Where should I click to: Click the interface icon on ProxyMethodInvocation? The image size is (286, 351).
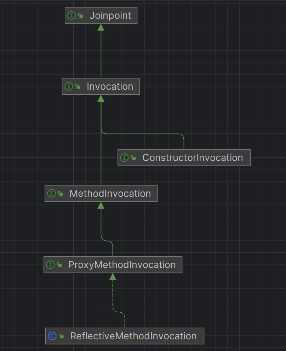coord(50,264)
